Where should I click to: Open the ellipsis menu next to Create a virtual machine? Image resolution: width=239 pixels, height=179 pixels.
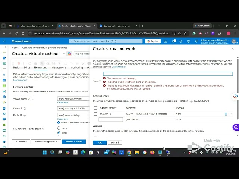tap(63, 54)
